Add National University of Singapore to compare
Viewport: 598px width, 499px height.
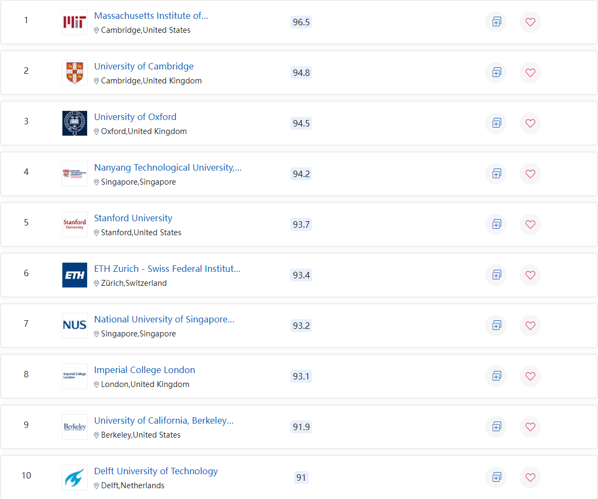point(496,326)
